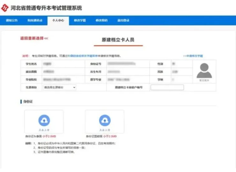
Task: Click the 返回重新选择 link
Action: pyautogui.click(x=34, y=38)
